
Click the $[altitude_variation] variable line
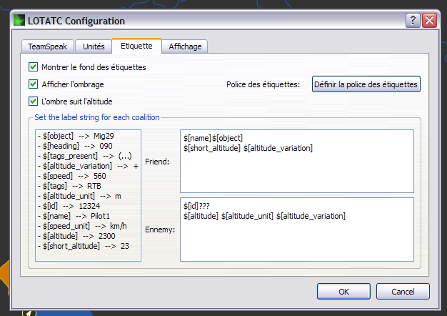pos(86,166)
